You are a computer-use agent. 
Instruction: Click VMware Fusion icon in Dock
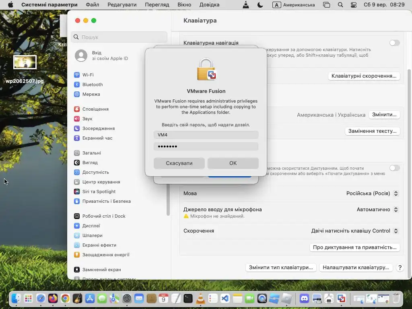341,299
